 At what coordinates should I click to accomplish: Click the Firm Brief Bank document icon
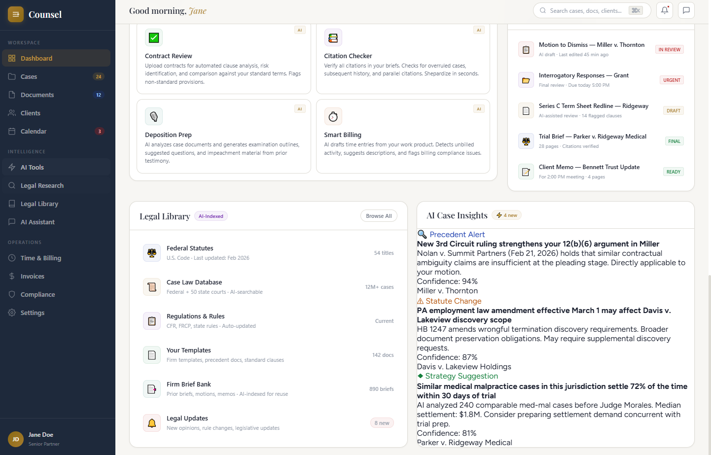coord(152,389)
